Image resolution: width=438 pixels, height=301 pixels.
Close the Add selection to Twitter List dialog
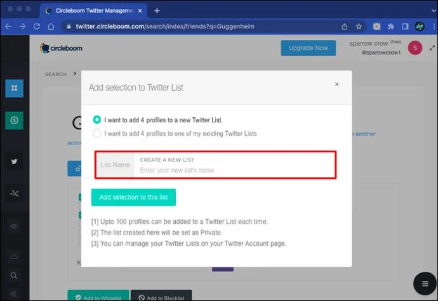point(337,84)
